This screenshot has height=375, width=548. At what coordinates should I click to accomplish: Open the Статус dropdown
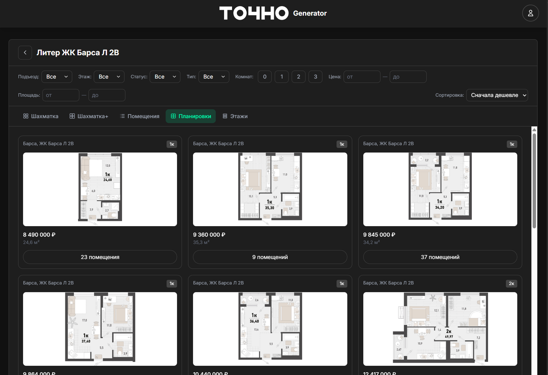point(165,77)
